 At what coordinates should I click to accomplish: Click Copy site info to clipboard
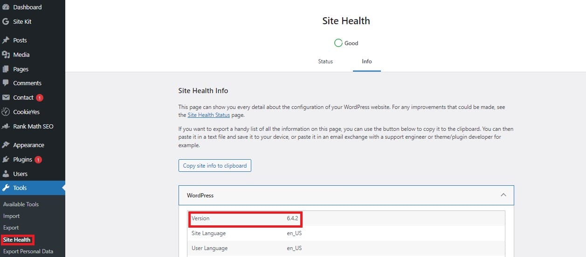pos(215,165)
